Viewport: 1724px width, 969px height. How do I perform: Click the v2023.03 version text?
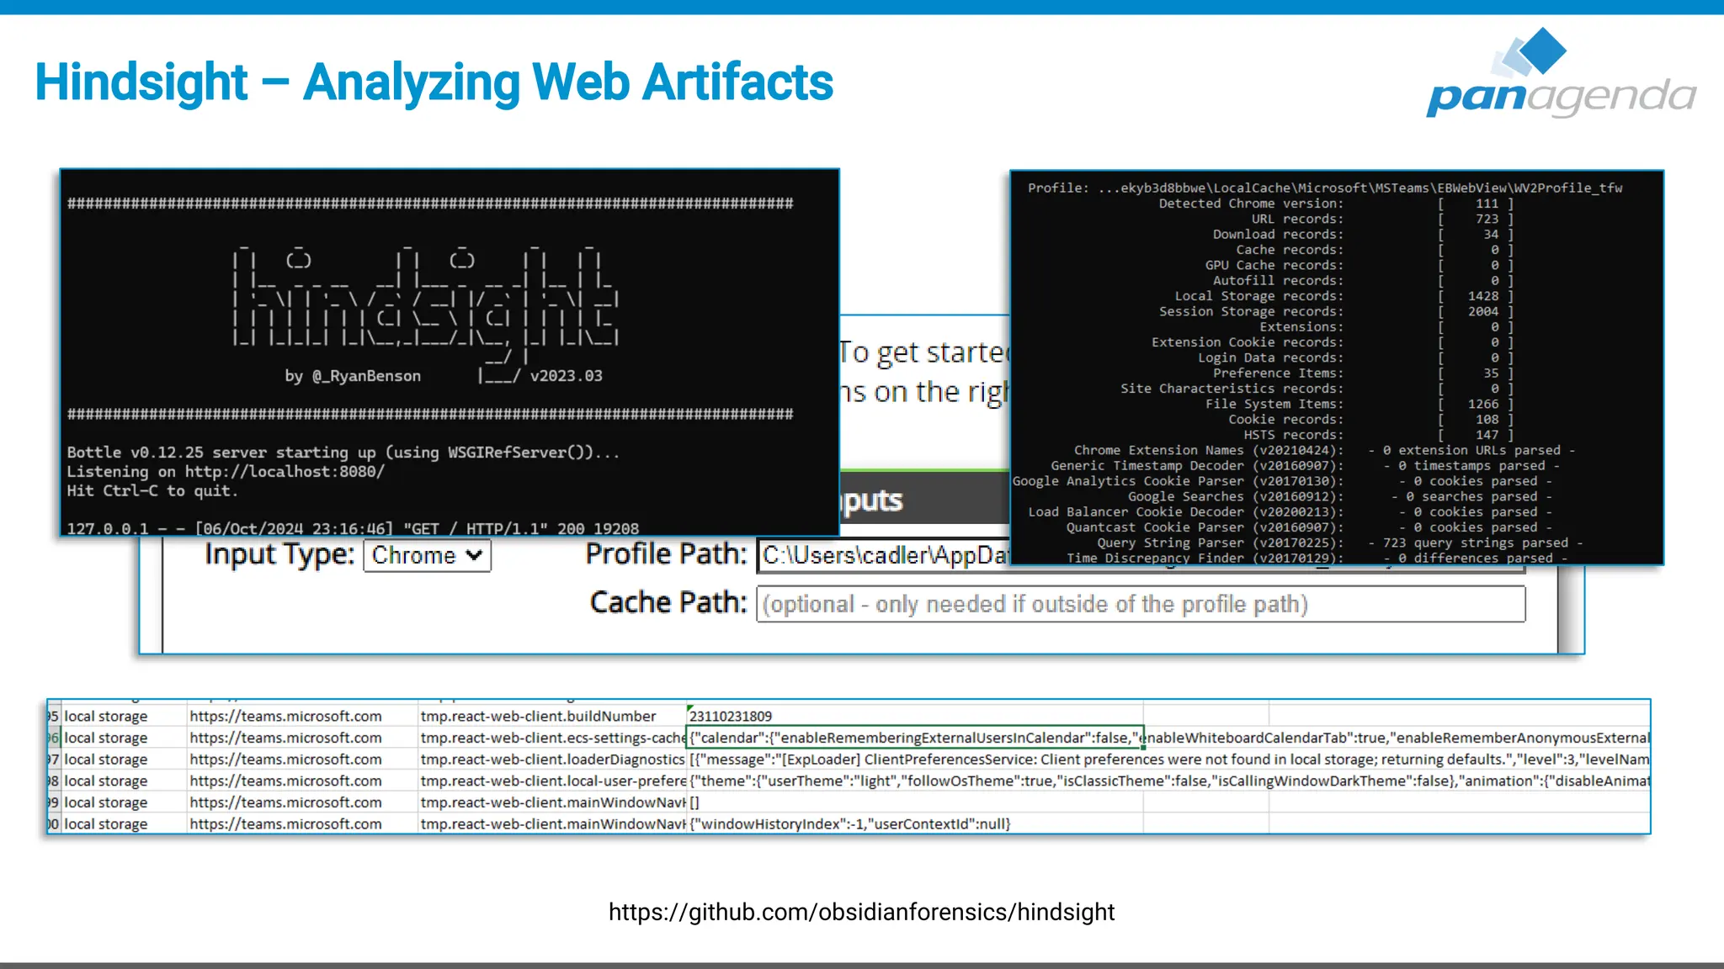coord(566,376)
